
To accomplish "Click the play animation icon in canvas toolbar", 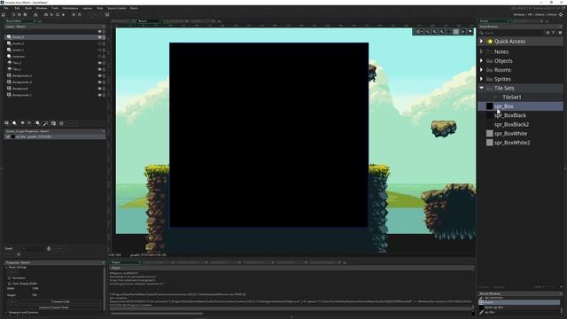I will tap(462, 32).
